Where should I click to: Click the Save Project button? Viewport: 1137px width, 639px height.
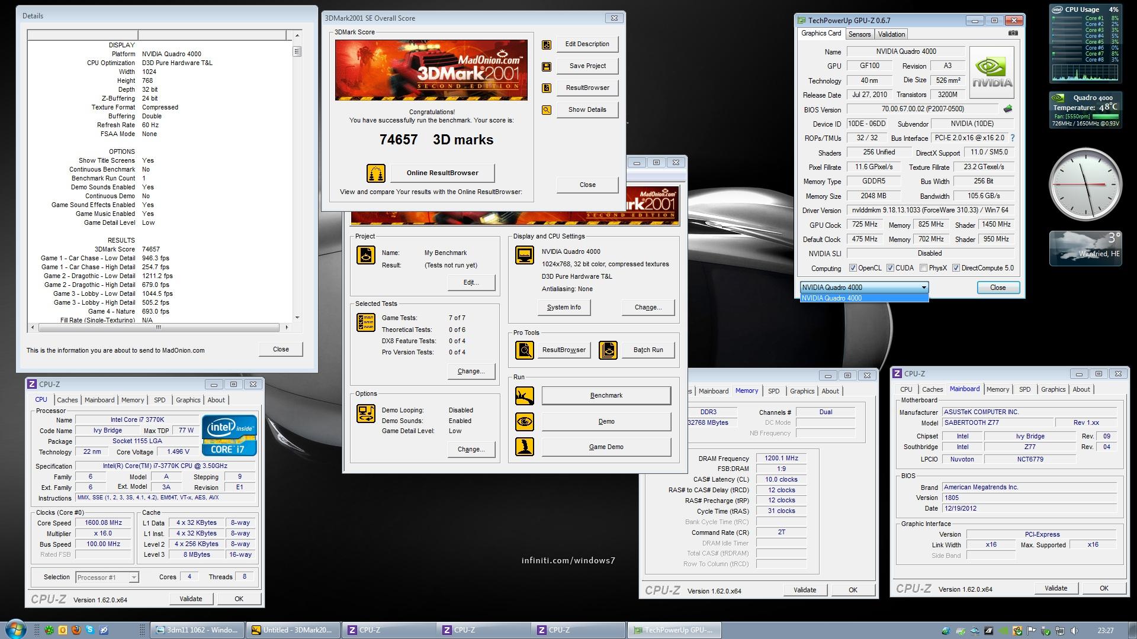[x=587, y=66]
